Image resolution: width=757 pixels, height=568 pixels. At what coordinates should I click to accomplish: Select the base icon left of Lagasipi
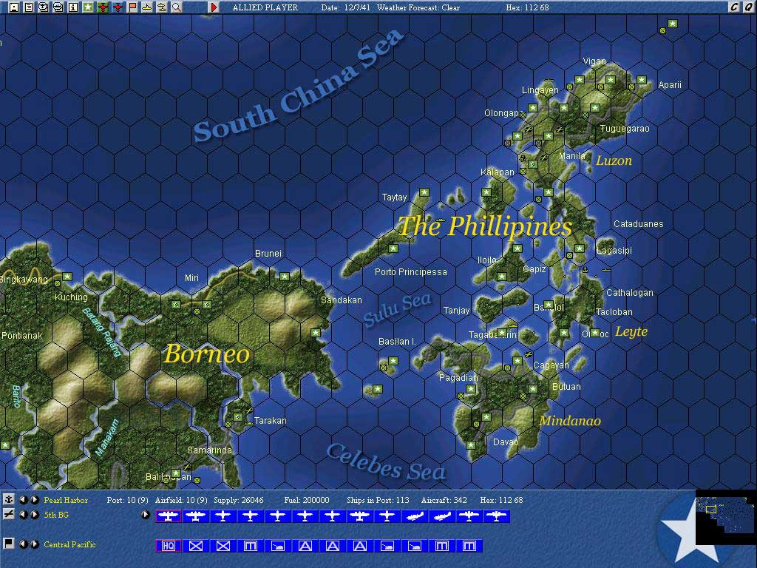click(x=580, y=248)
